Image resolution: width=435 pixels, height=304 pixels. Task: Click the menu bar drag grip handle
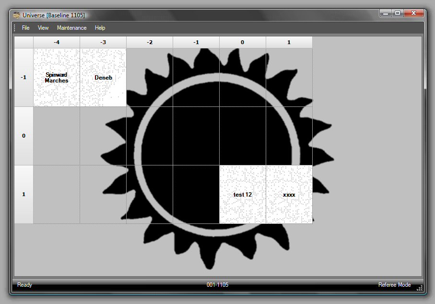point(15,28)
